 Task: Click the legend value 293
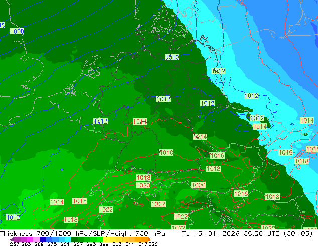(91, 244)
